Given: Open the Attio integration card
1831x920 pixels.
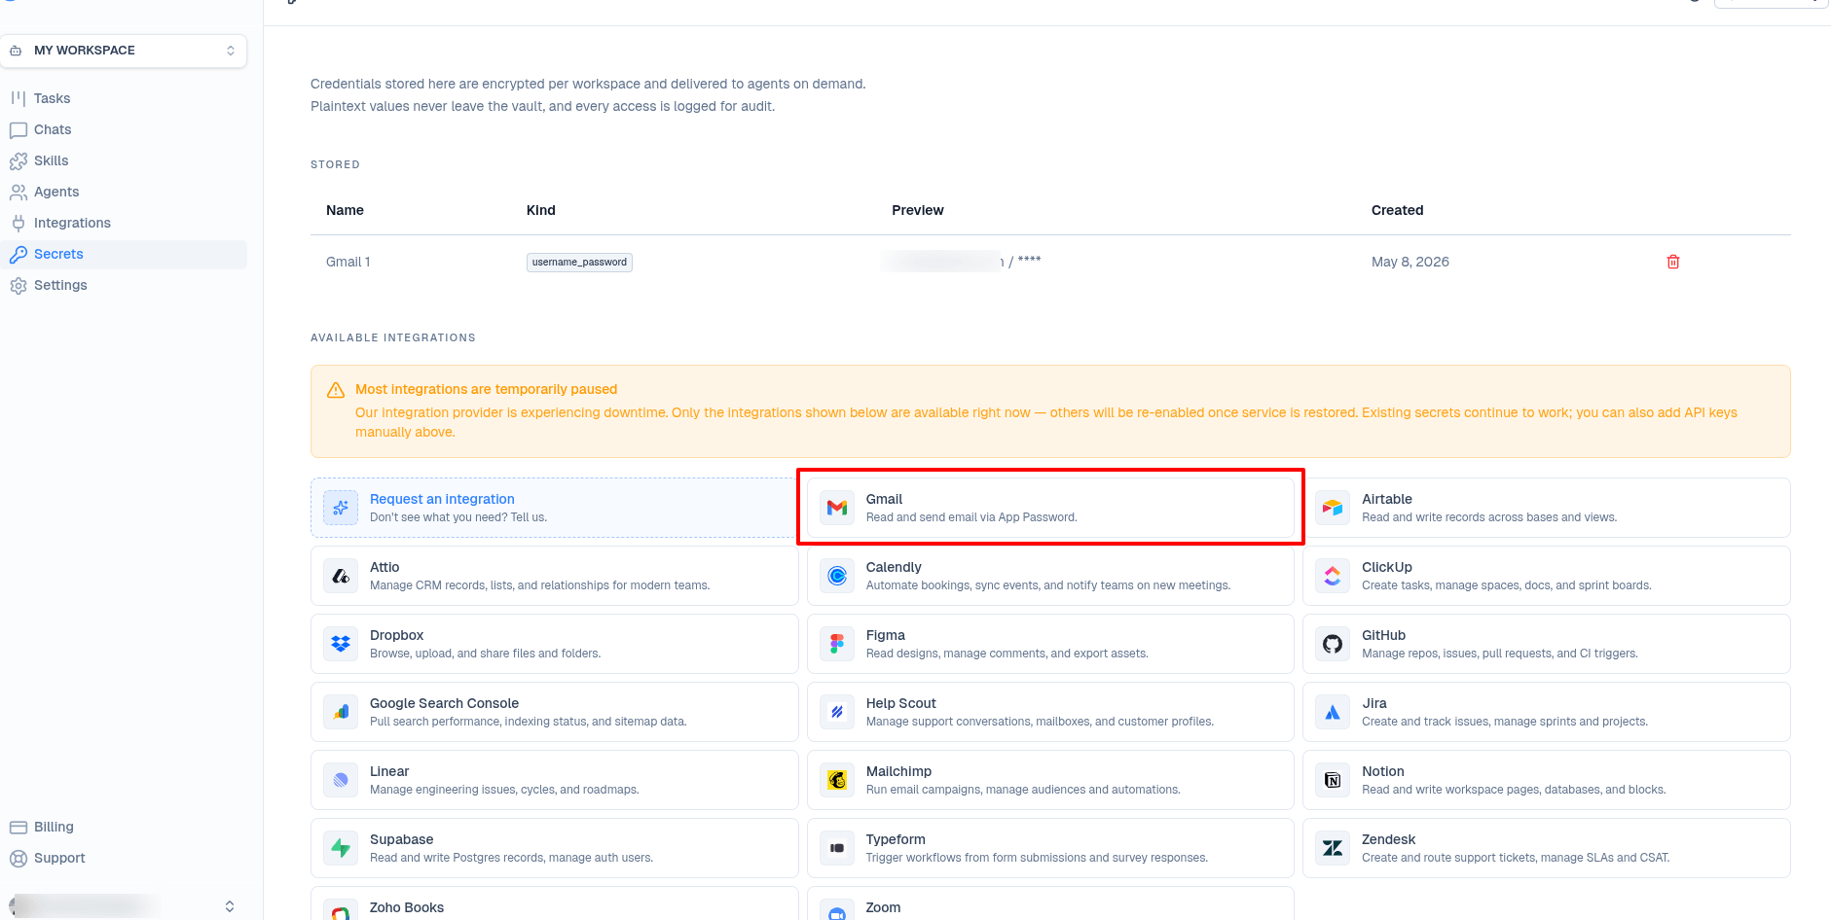Looking at the screenshot, I should 555,576.
